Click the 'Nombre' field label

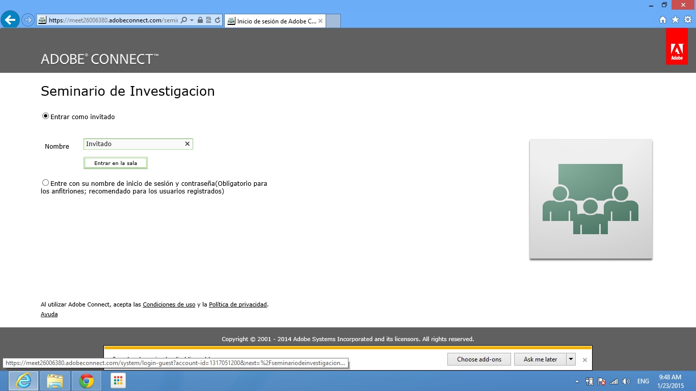57,146
